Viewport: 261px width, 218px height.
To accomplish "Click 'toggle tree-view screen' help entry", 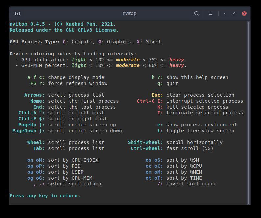I will coord(200,131).
